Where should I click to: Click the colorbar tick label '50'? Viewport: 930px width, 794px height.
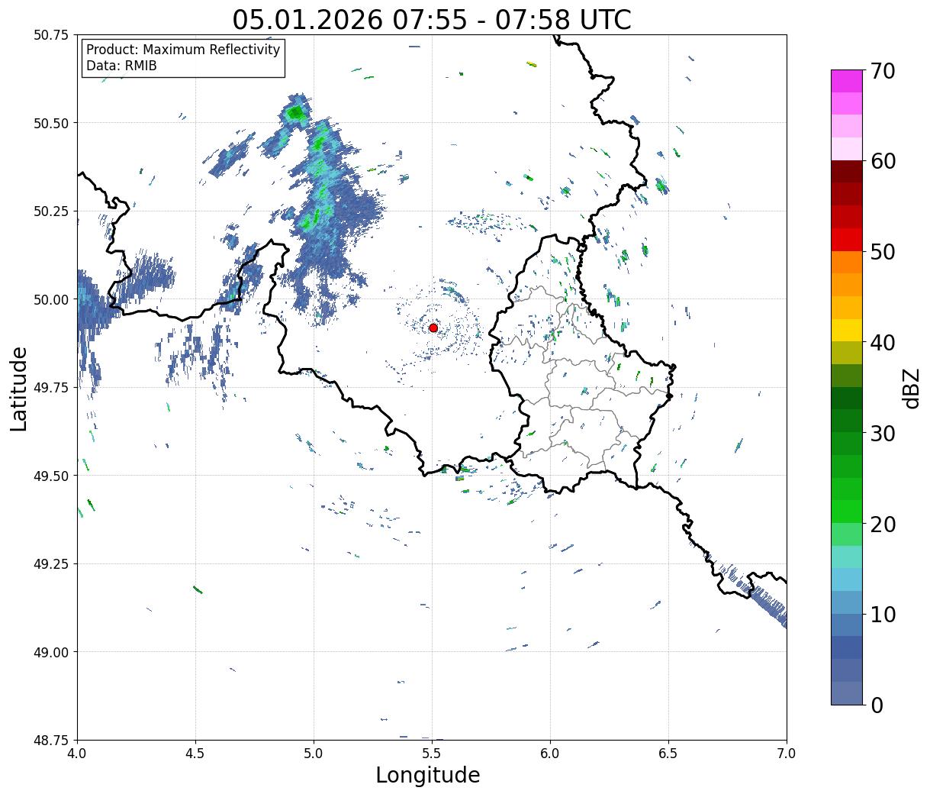pyautogui.click(x=883, y=252)
